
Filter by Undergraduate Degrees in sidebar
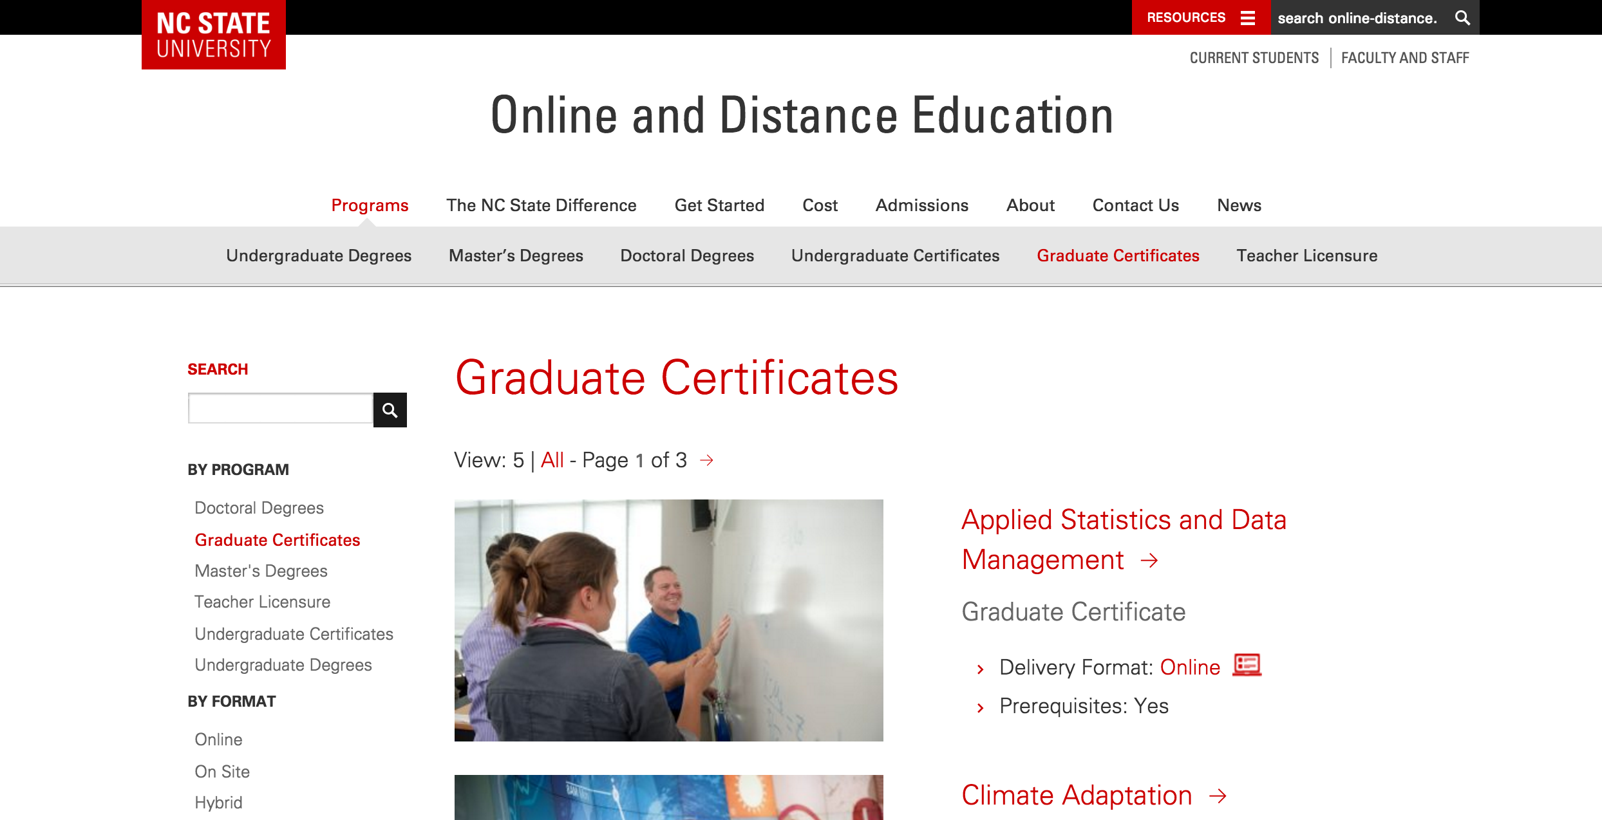[x=283, y=665]
